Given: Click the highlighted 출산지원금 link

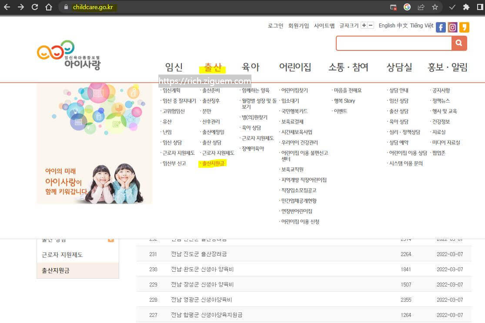Looking at the screenshot, I should coord(213,163).
